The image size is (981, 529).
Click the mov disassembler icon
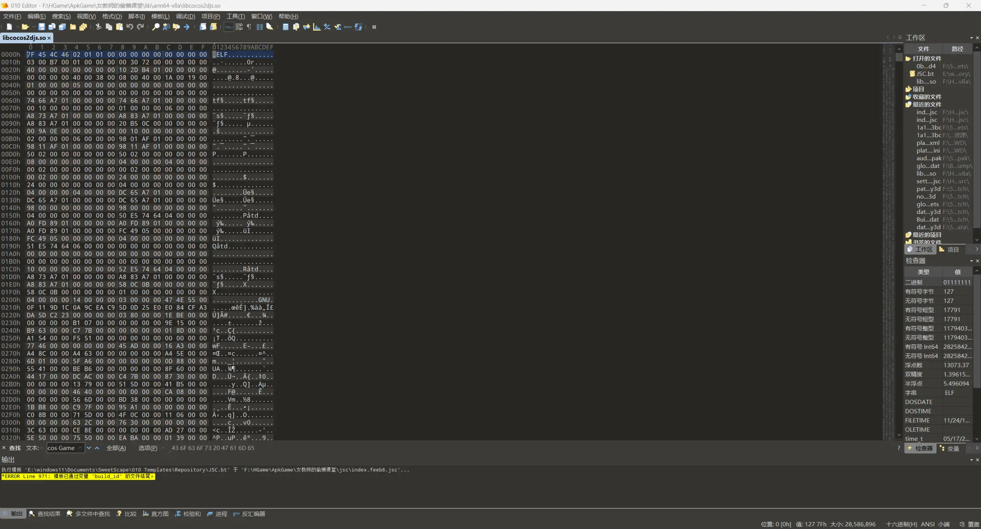348,27
